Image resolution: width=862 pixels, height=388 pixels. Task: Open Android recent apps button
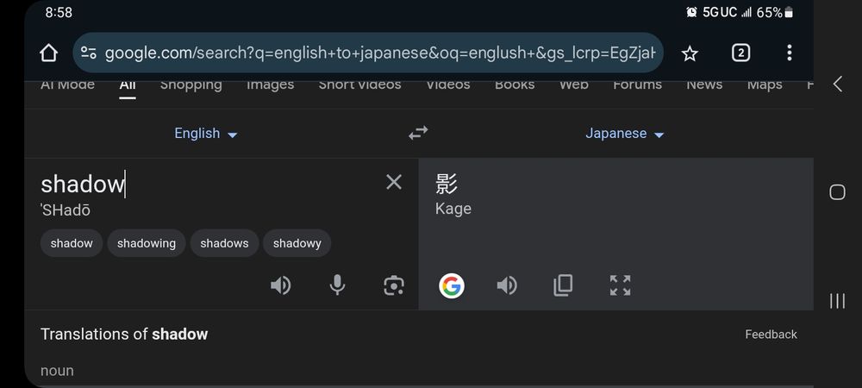coord(837,301)
